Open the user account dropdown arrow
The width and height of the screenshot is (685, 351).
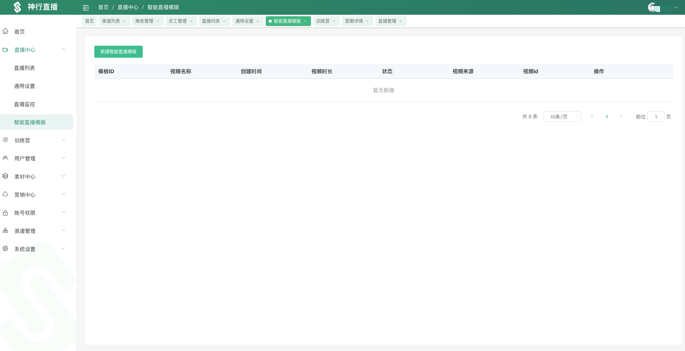(676, 7)
